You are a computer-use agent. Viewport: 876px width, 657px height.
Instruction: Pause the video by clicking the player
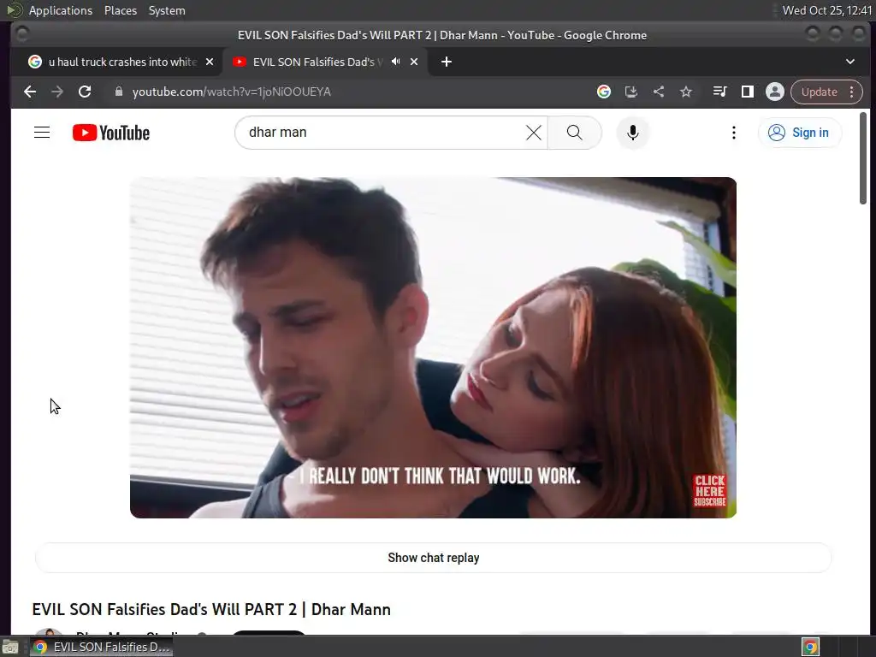433,347
